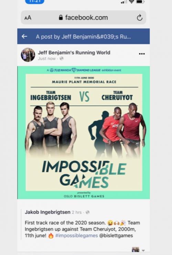The height and width of the screenshot is (255, 172).
Task: Tap the back arrow in blue header
Action: [x=24, y=37]
